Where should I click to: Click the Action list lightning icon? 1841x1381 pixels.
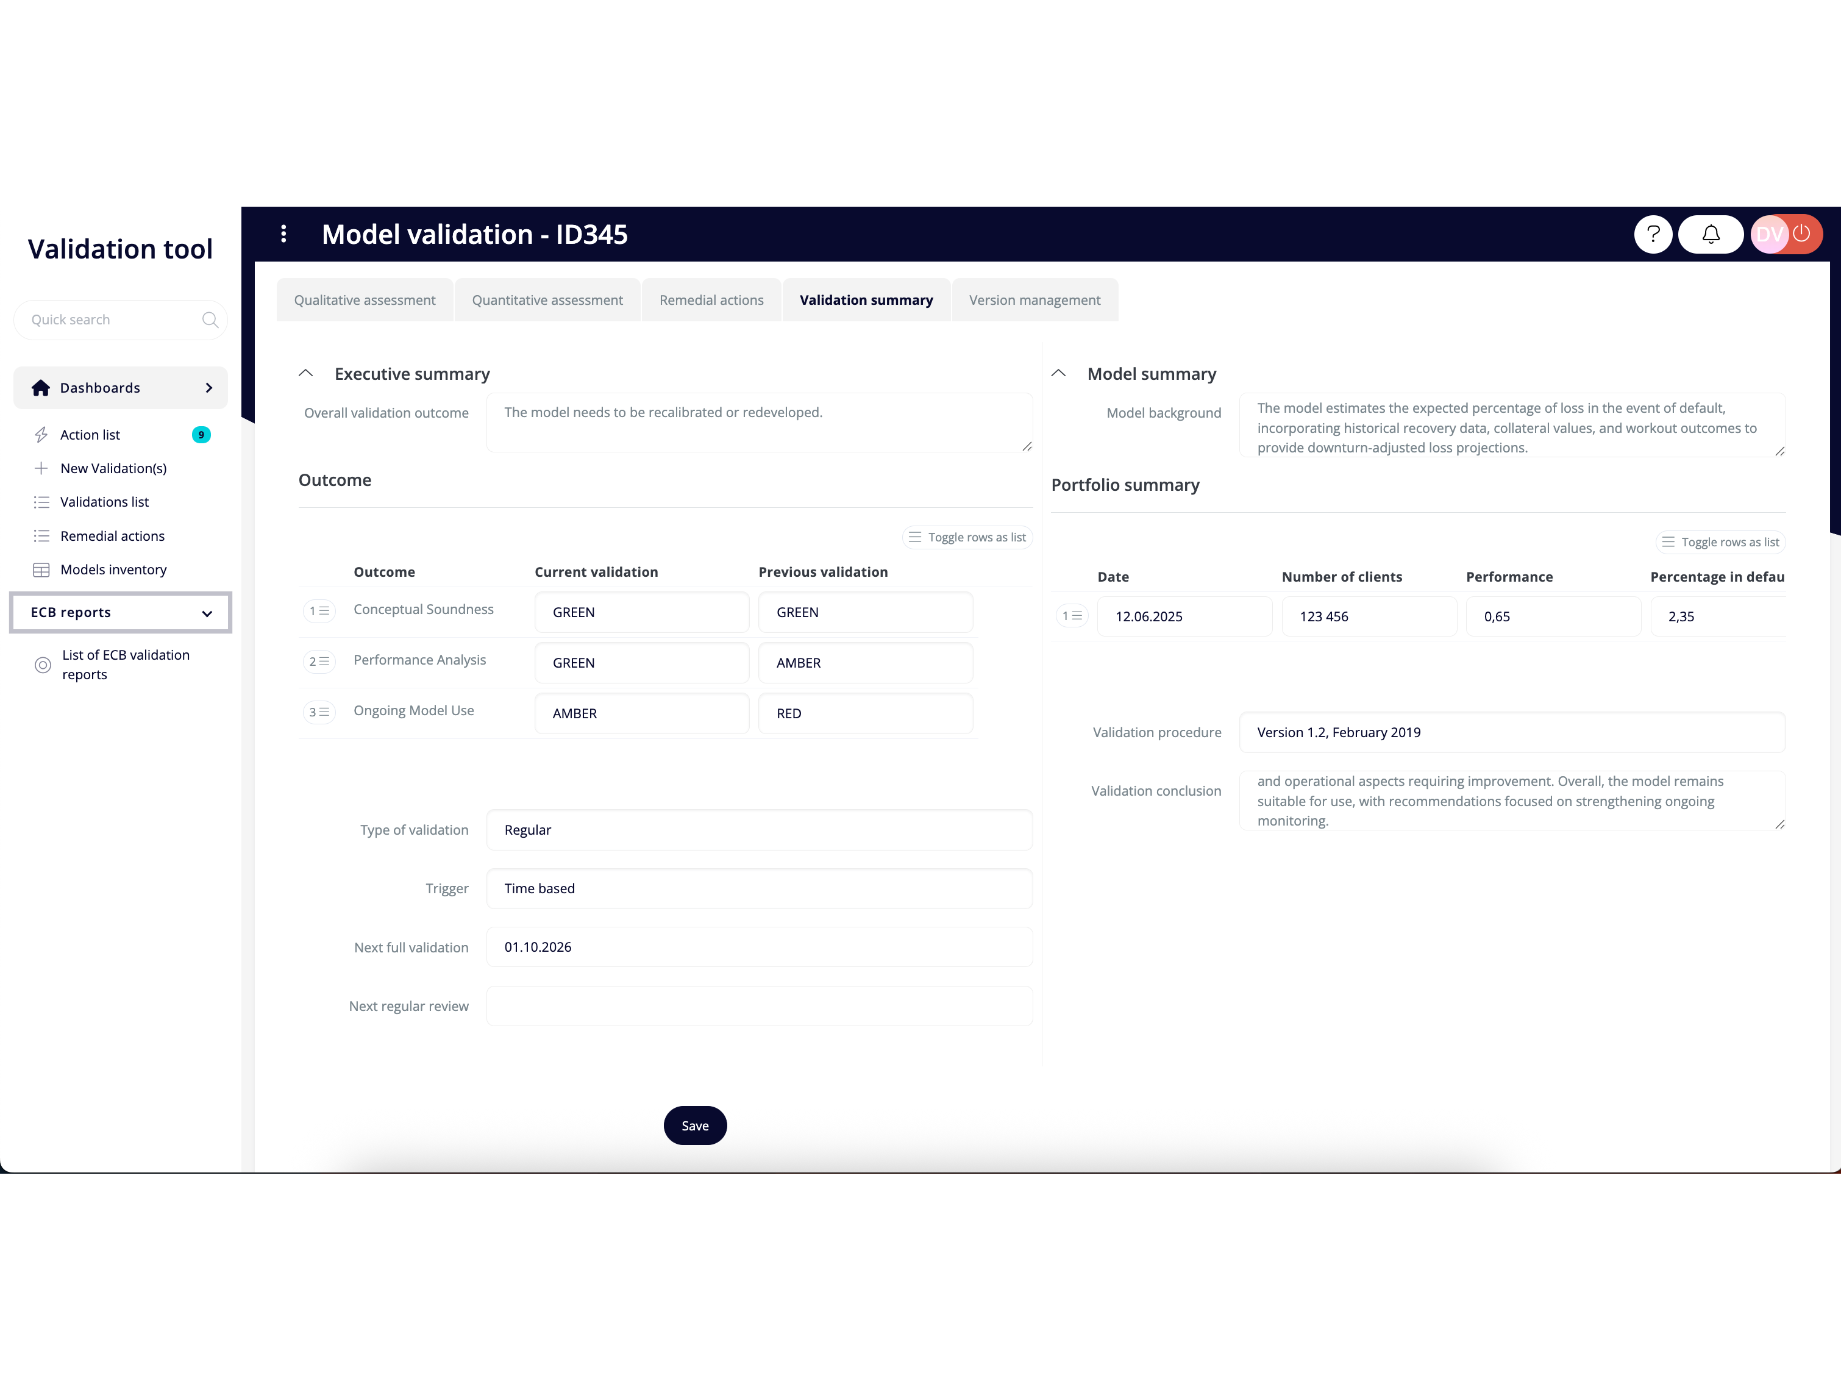(x=41, y=435)
